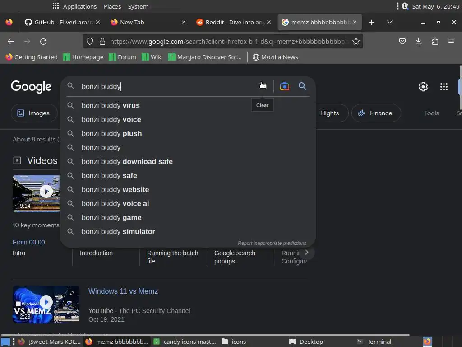Switch to Desktop taskbar entry

point(306,342)
